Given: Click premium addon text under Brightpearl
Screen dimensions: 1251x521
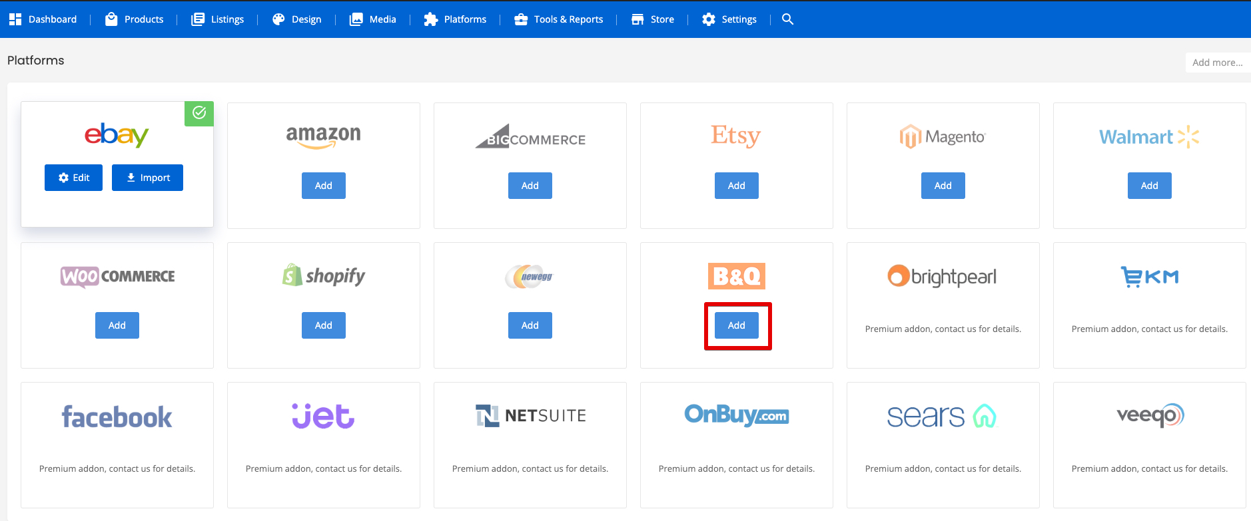Looking at the screenshot, I should (943, 329).
